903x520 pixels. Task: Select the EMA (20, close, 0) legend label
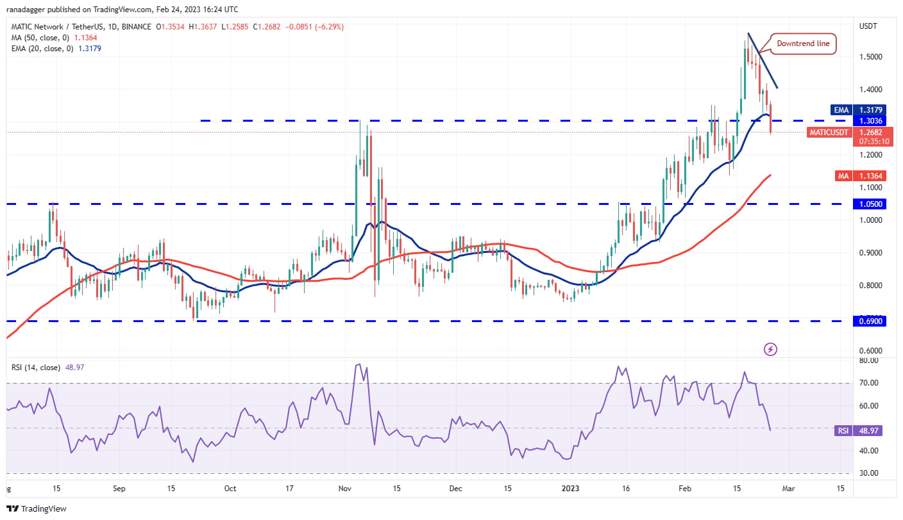(42, 49)
